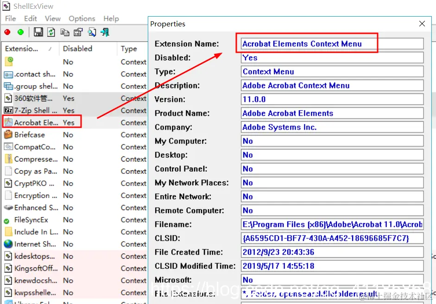Open the Help menu
Viewport: 436px width, 304px height.
pyautogui.click(x=111, y=19)
